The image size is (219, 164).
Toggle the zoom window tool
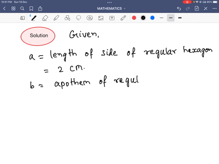pos(22,18)
